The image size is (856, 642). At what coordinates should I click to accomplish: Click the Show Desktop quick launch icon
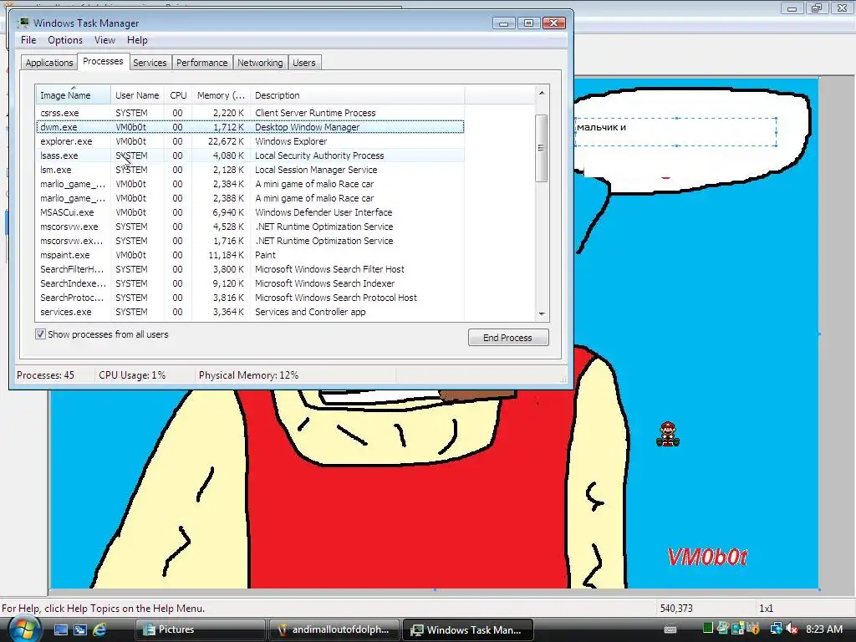(x=60, y=629)
